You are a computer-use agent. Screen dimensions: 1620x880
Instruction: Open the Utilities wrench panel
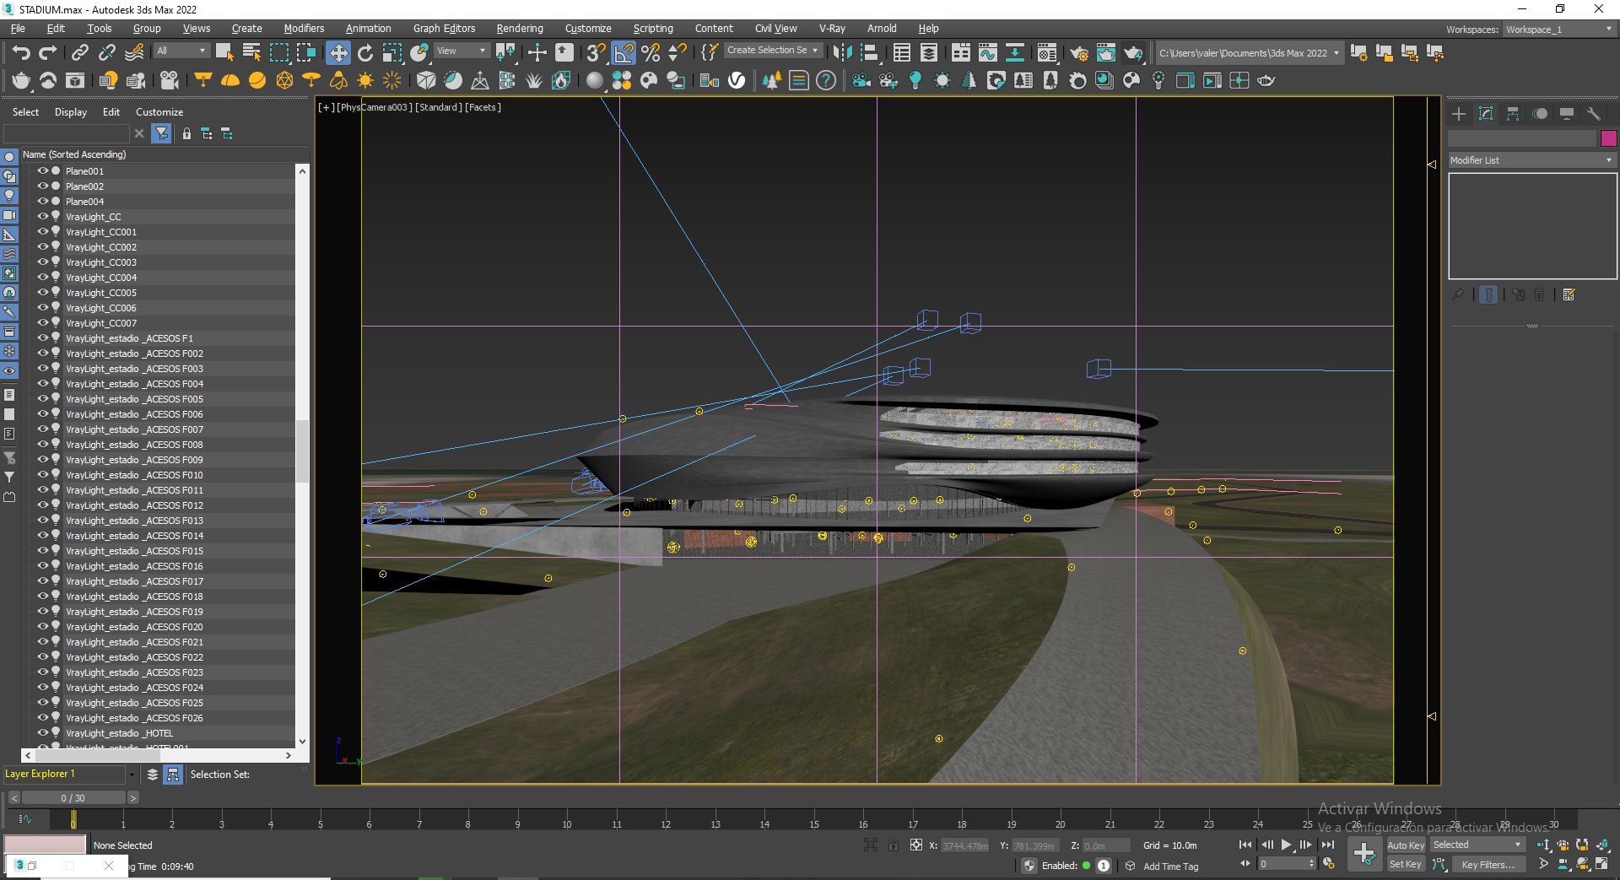[1594, 113]
